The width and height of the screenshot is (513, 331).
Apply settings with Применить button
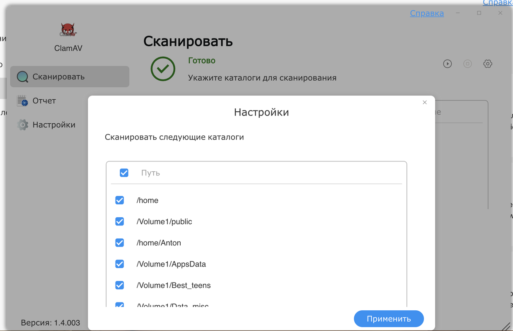[389, 319]
